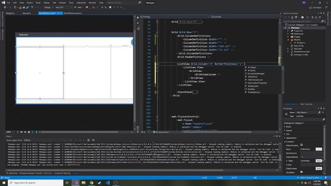Viewport: 331px width, 186px height.
Task: Open the Debug configuration dropdown
Action: [x=48, y=7]
